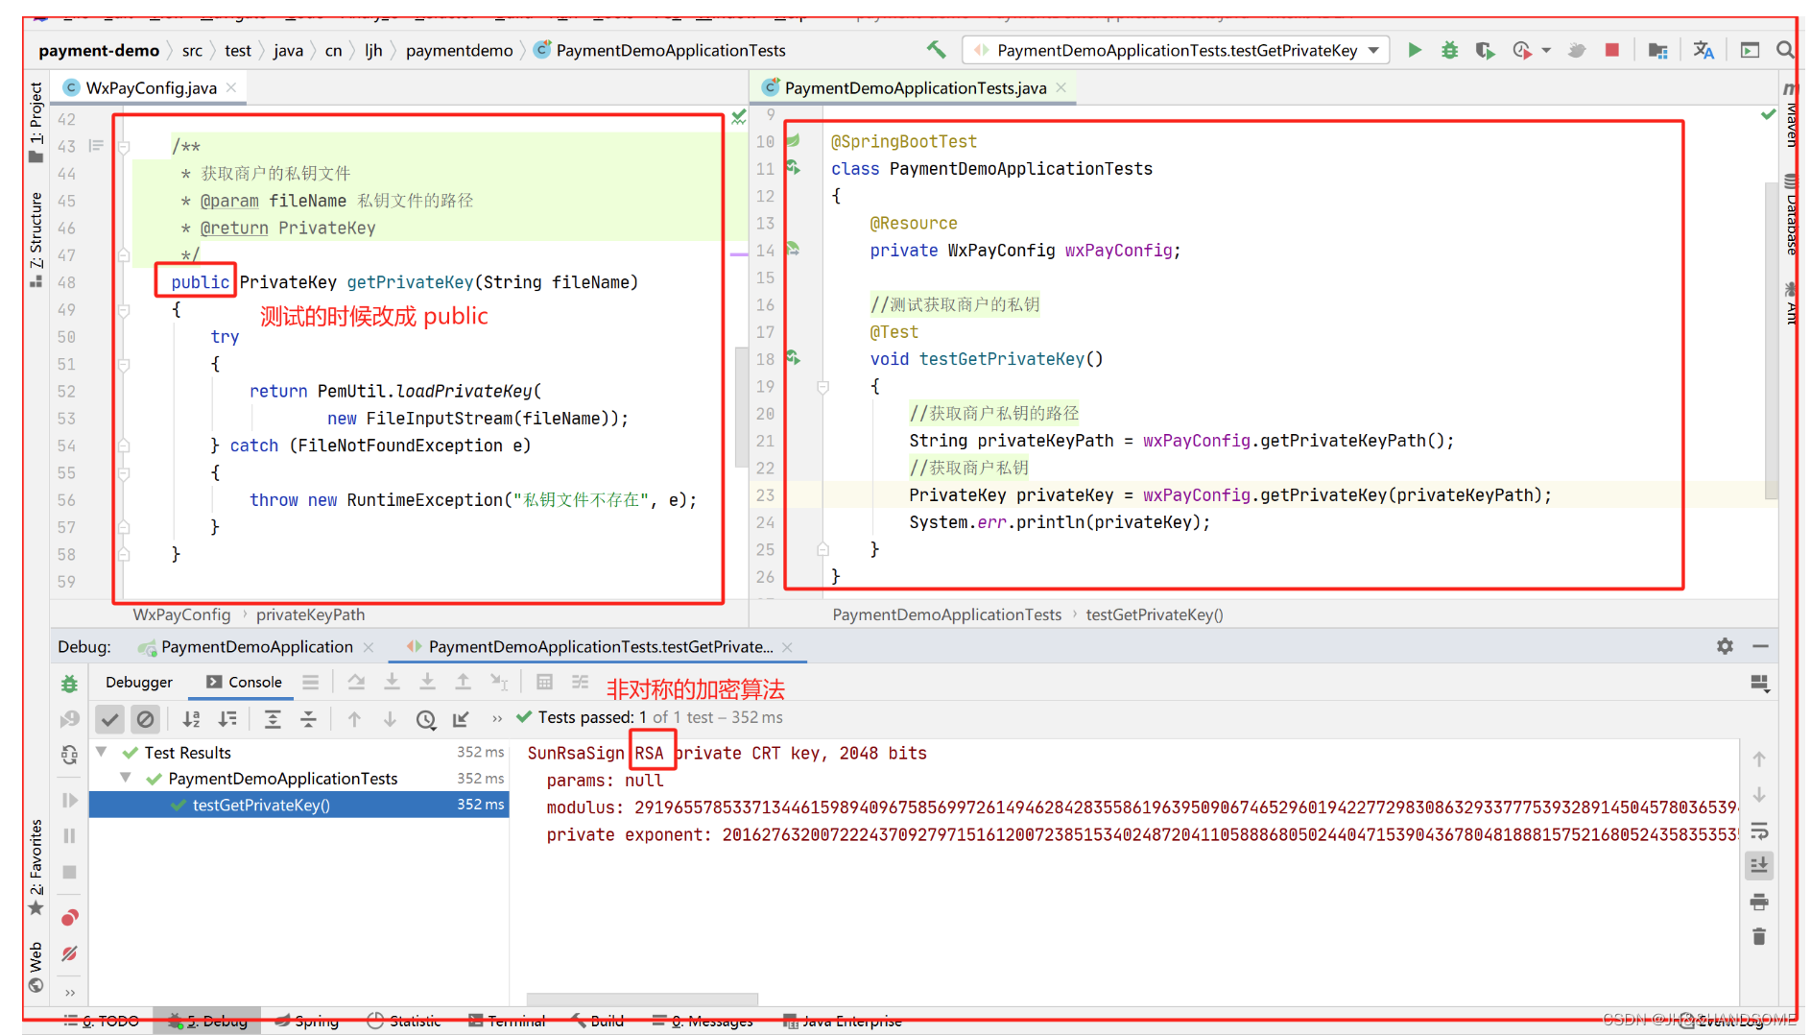This screenshot has width=1811, height=1035.
Task: Click Resume Program in the debug sidebar
Action: (x=69, y=800)
